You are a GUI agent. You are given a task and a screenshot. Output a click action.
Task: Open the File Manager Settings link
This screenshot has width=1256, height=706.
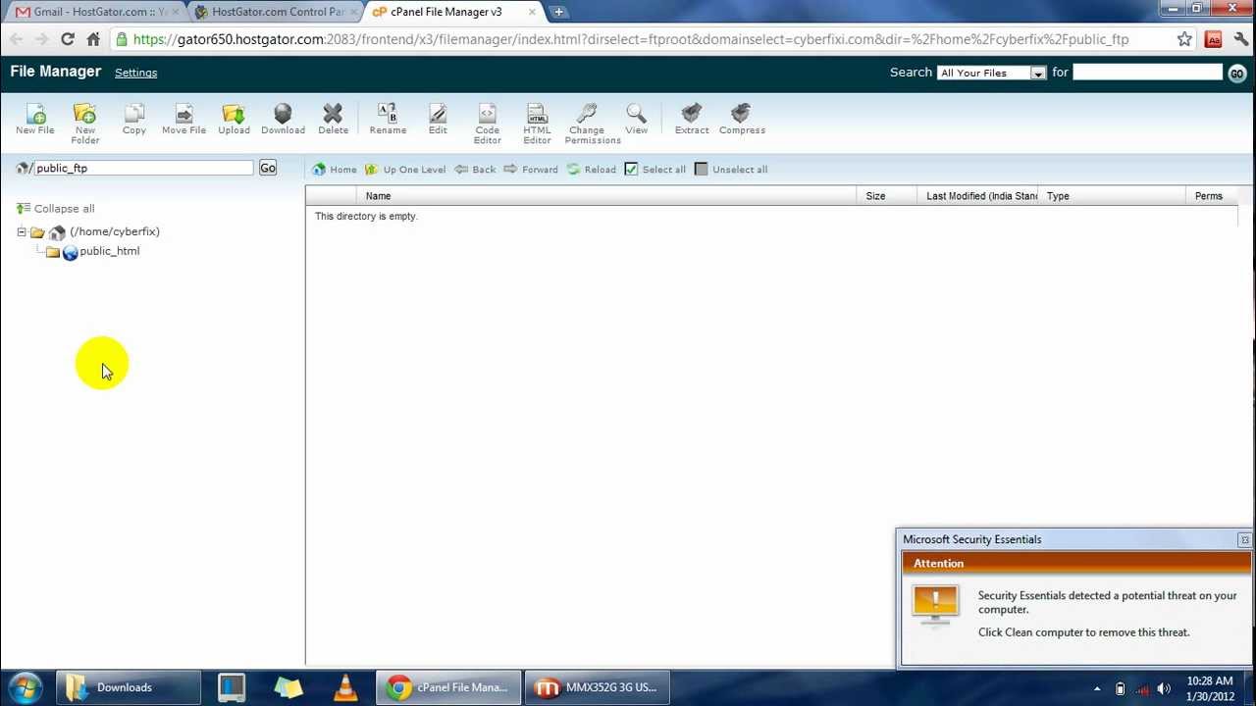(x=135, y=73)
